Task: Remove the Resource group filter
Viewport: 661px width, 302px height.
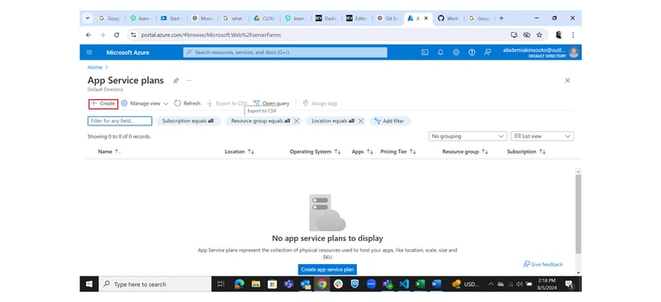Action: pyautogui.click(x=297, y=121)
